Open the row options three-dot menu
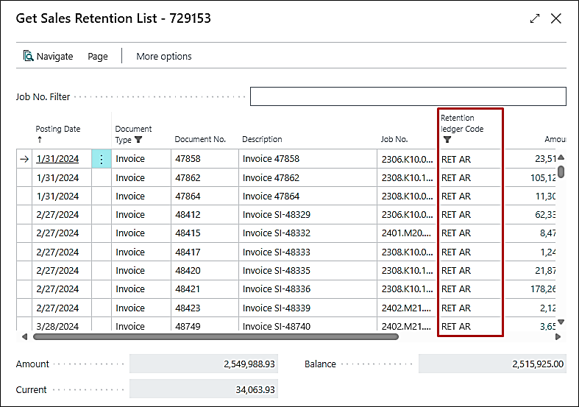Screen dimensions: 579x407 pos(102,159)
